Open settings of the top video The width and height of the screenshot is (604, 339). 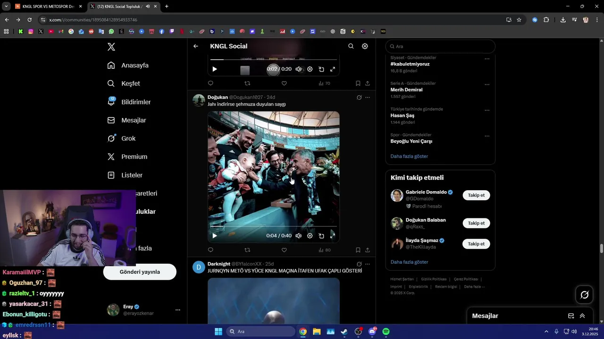point(310,69)
